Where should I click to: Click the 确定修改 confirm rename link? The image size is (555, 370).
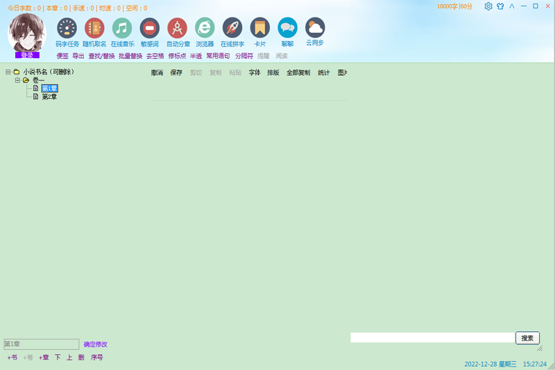point(96,344)
